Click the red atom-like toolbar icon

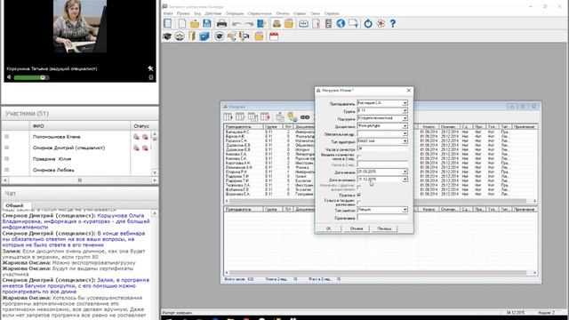click(x=381, y=24)
